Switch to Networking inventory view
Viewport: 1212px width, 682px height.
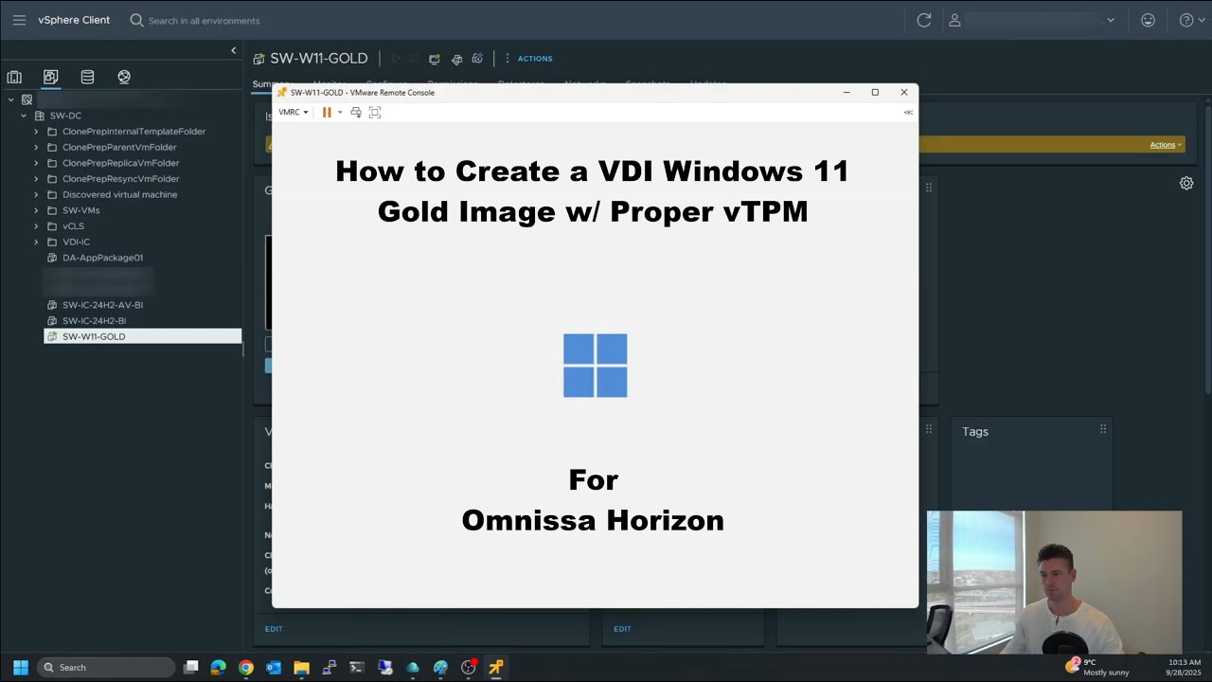pos(124,77)
